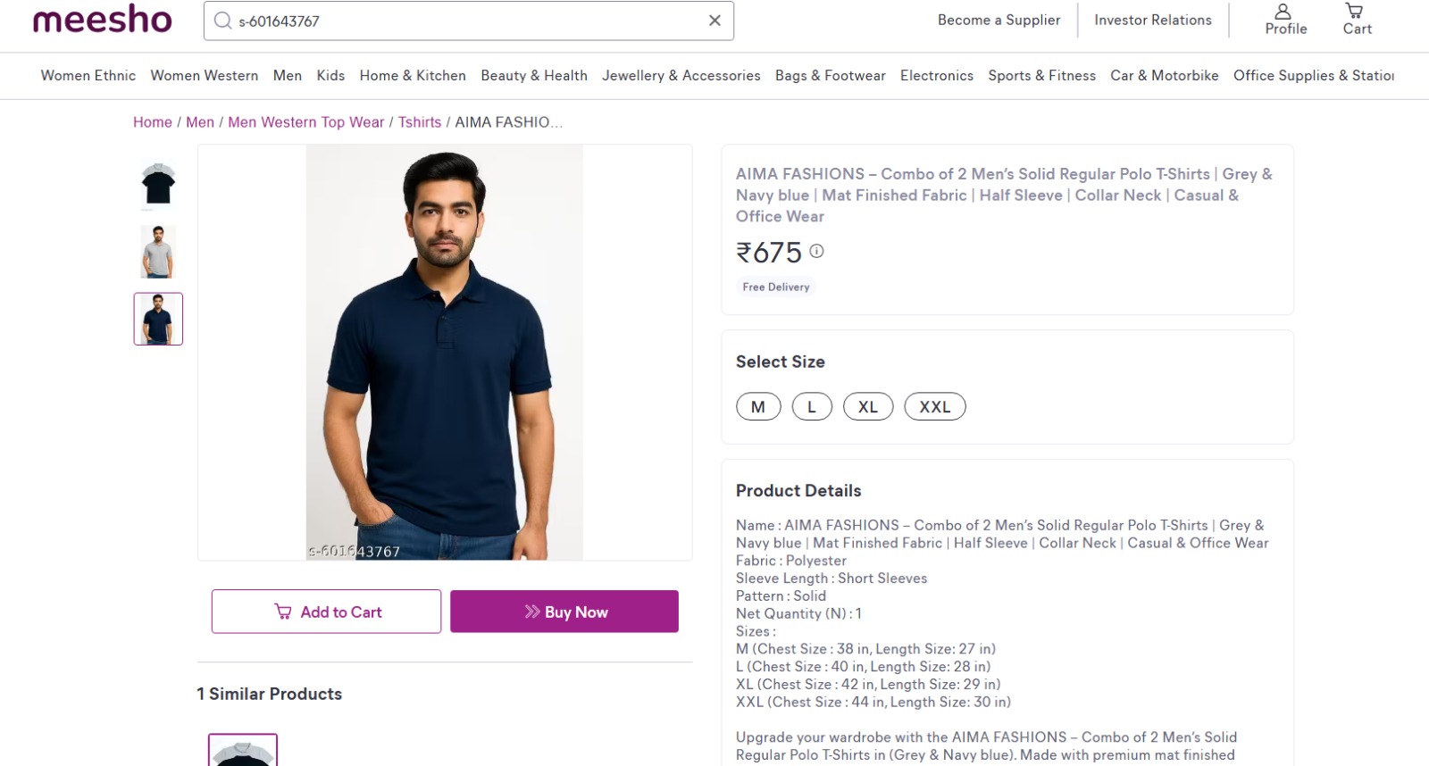Click the Meesho logo

tap(100, 20)
